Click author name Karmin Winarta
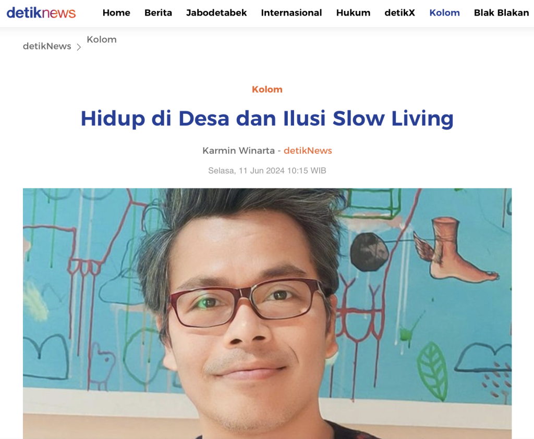534x439 pixels. click(x=238, y=150)
